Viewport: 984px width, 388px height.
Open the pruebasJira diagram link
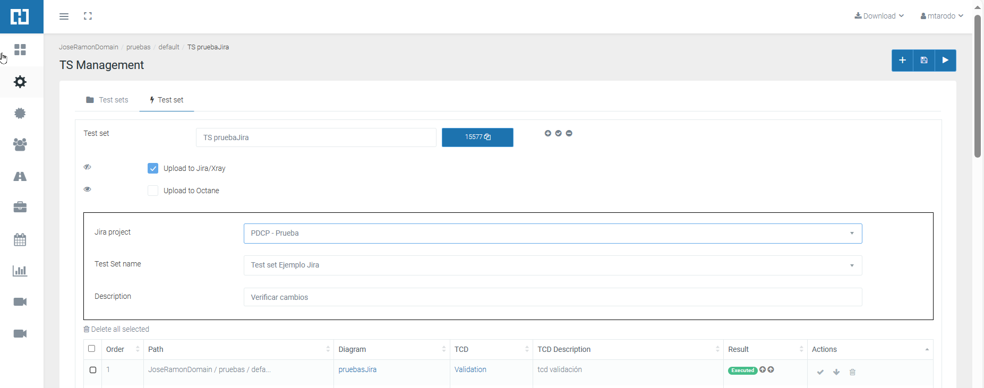[357, 369]
